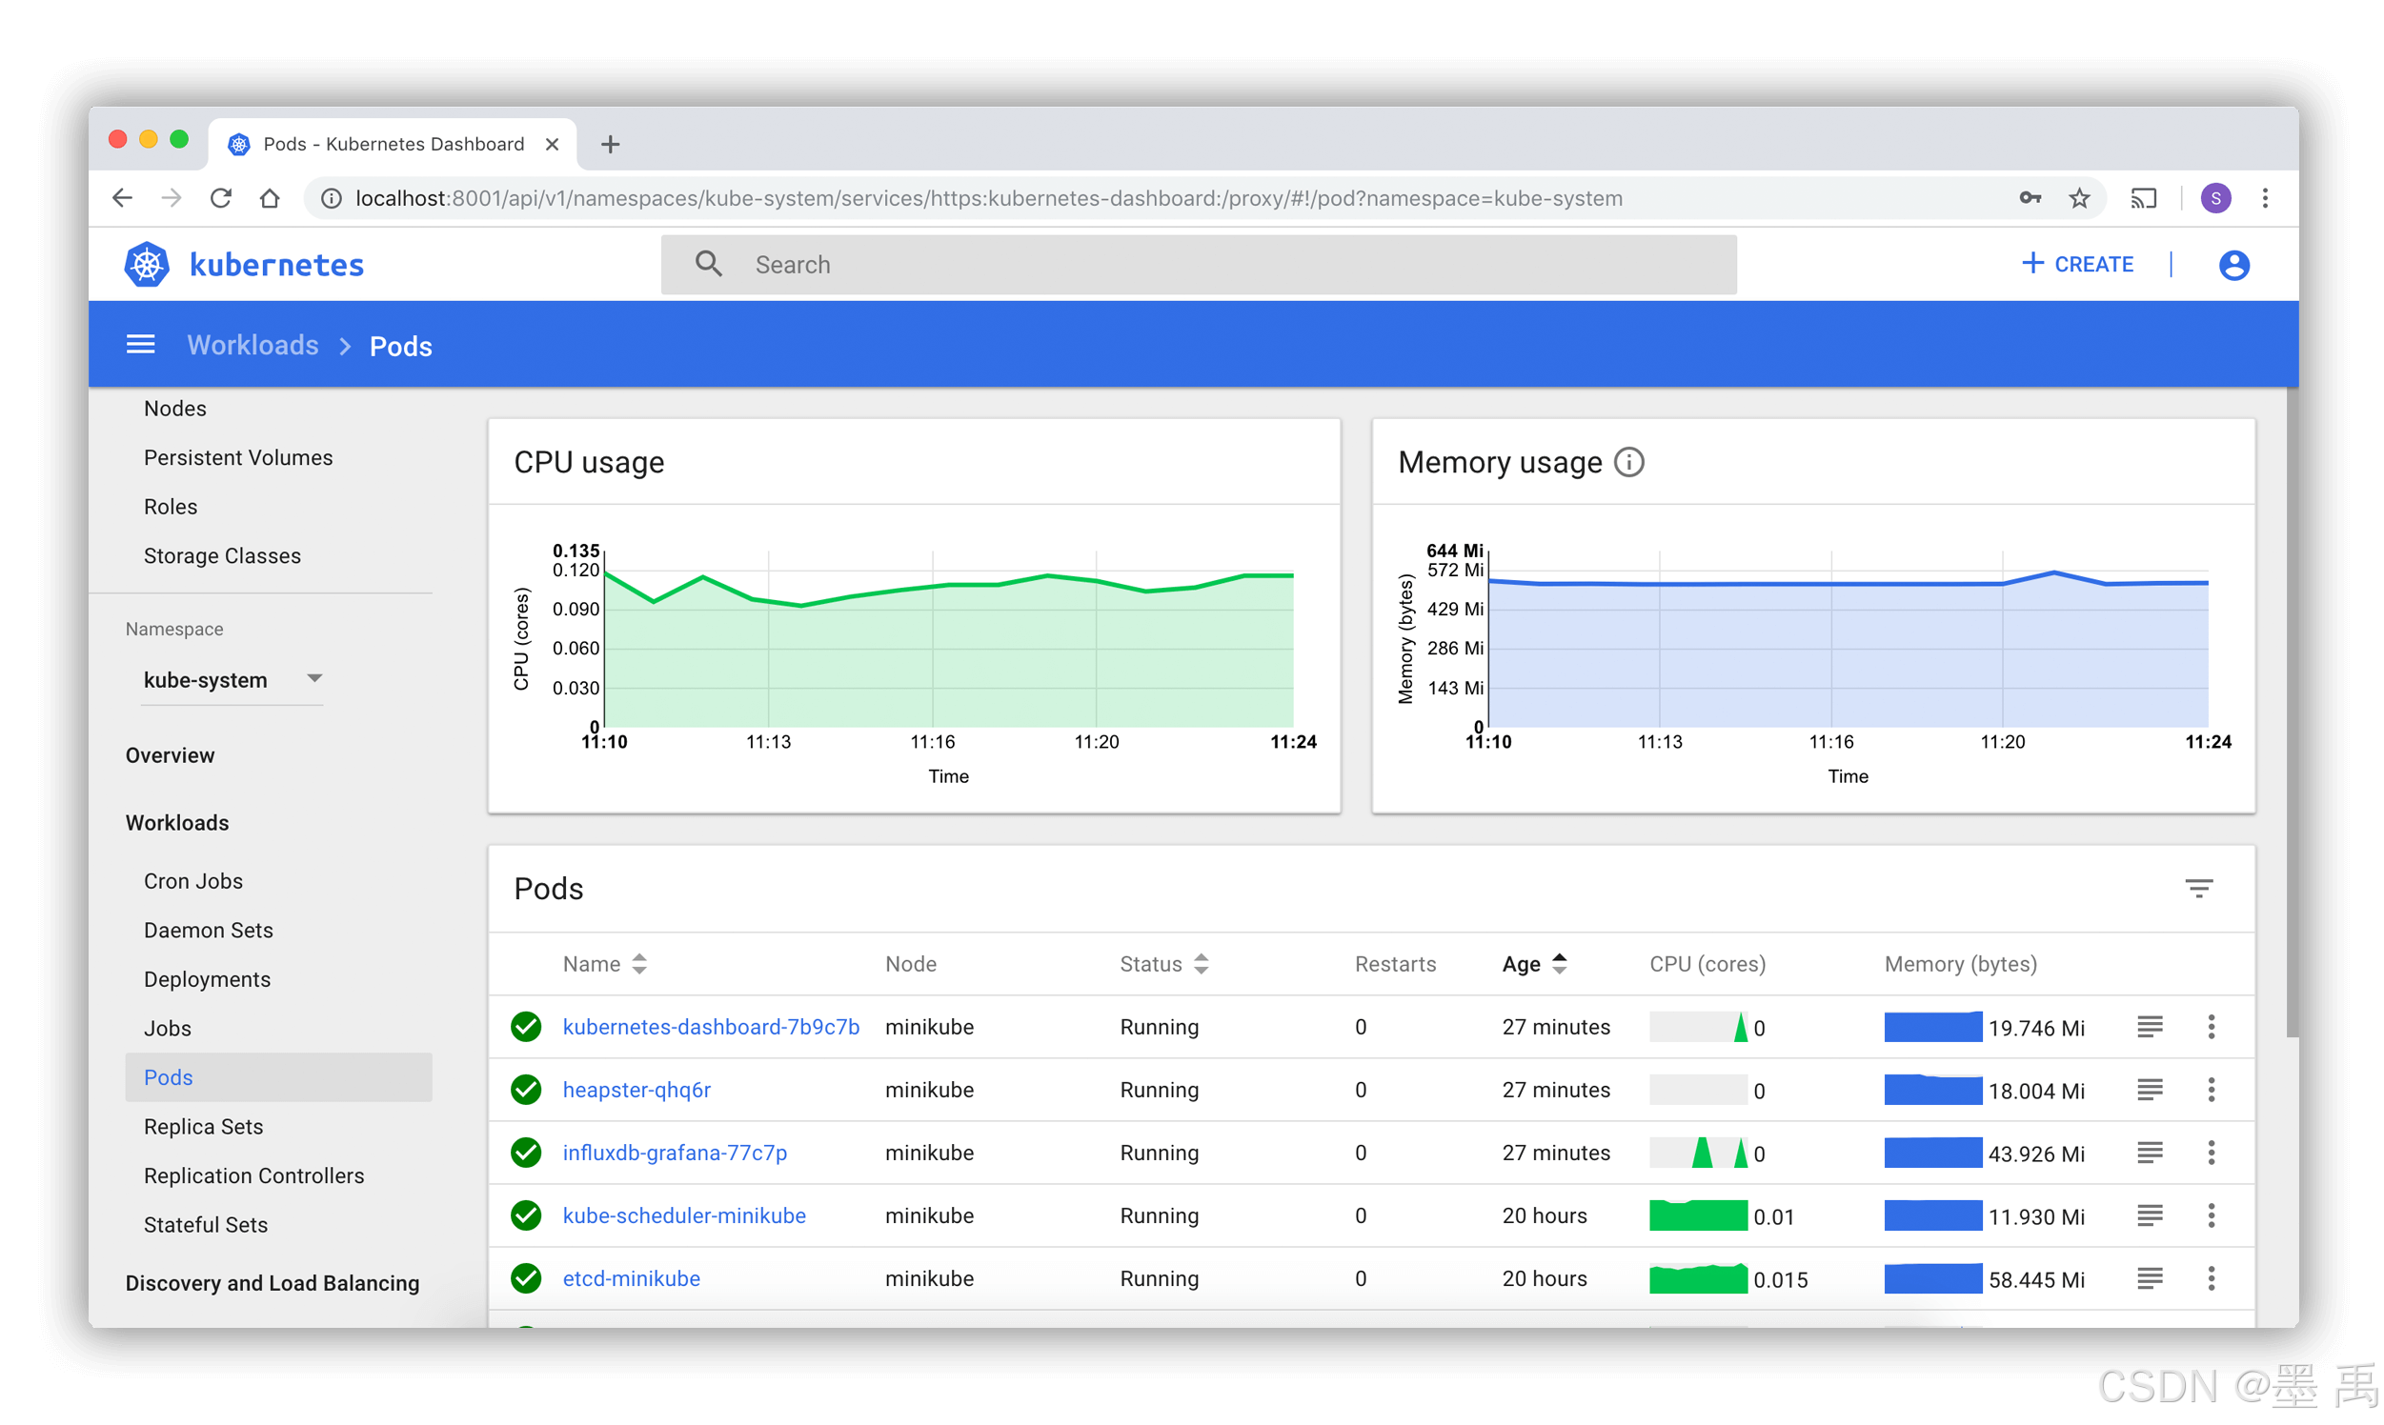Open Jobs in the sidebar
Screen dimensions: 2384x1425
coord(167,1029)
